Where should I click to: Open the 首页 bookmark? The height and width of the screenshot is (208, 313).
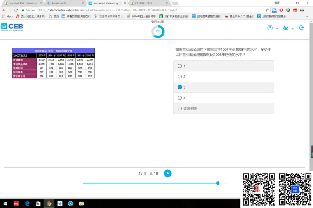coord(54,16)
